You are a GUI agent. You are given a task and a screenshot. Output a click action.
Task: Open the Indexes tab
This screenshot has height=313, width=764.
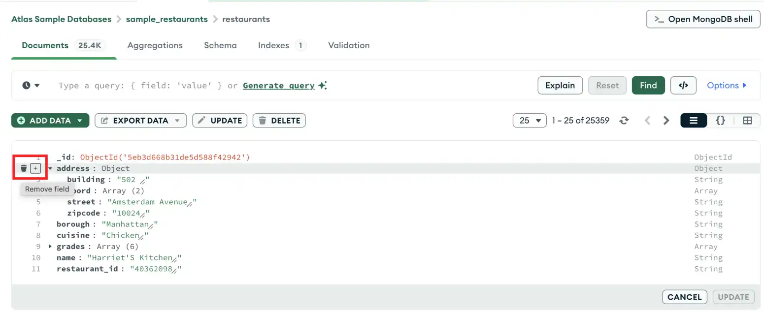273,45
